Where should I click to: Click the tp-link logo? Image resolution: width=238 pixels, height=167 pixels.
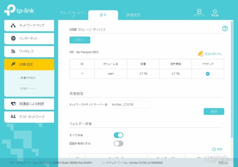(x=19, y=10)
